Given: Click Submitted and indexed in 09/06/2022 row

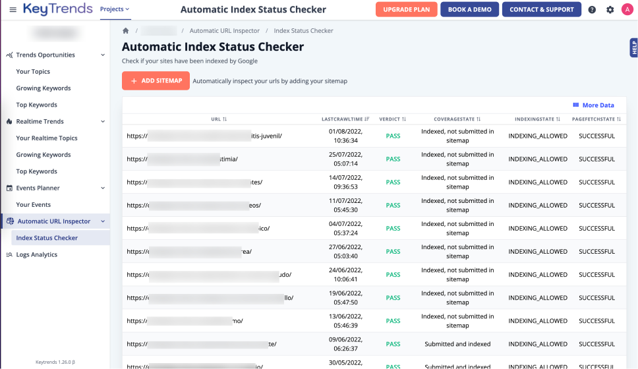Looking at the screenshot, I should (457, 344).
